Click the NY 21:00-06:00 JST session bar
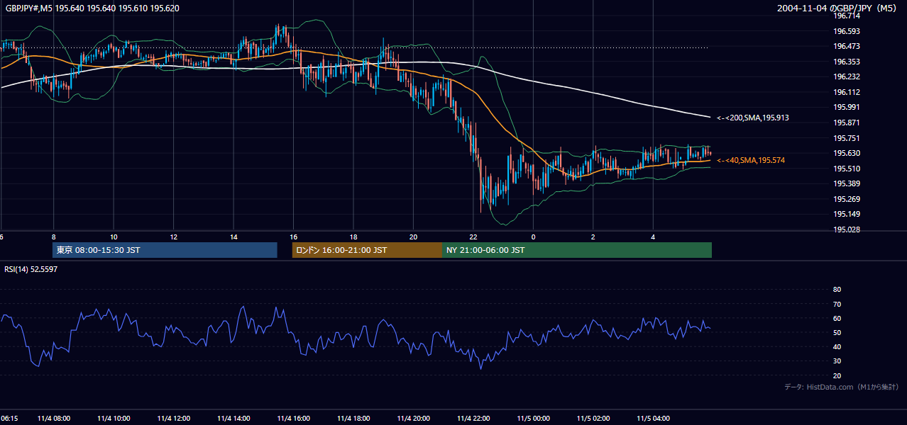 pos(577,250)
